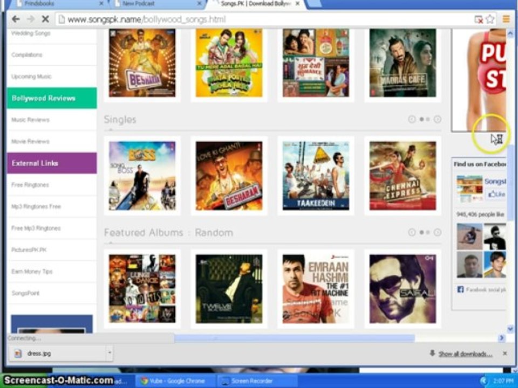The image size is (518, 388).
Task: Click the Featured Albums previous arrow
Action: coord(412,233)
